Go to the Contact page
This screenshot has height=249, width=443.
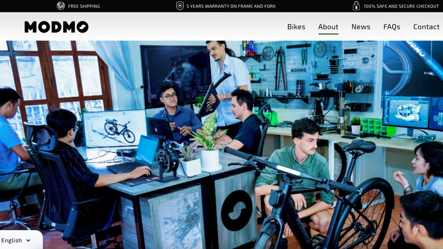pyautogui.click(x=426, y=27)
